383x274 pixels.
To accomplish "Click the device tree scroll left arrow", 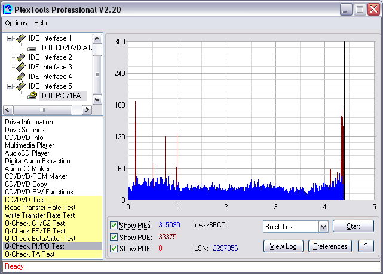I will tap(8, 110).
